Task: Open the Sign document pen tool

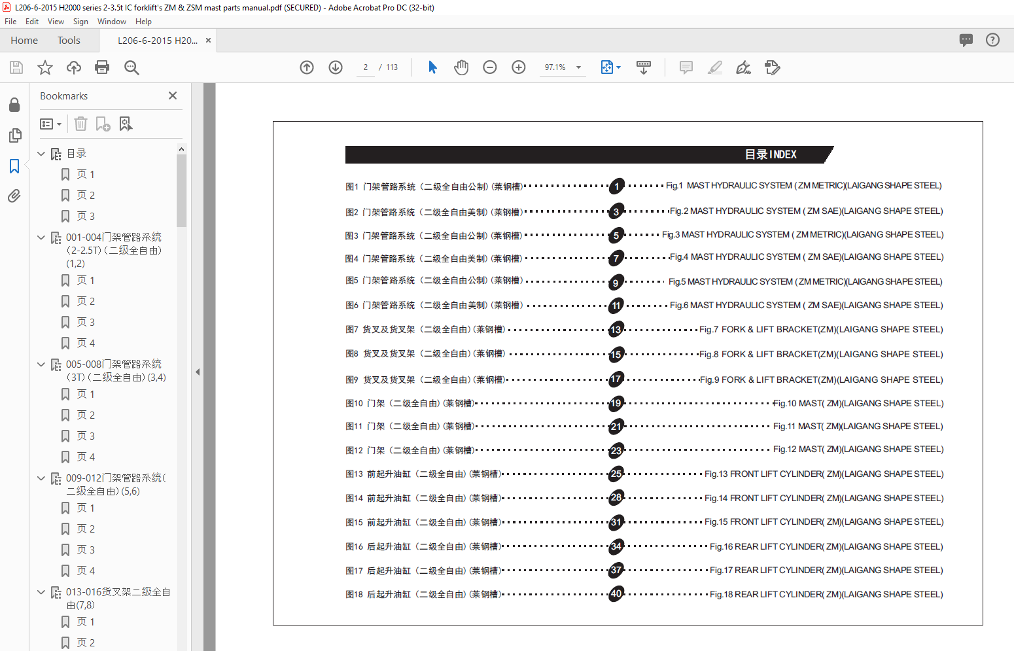Action: [x=743, y=67]
